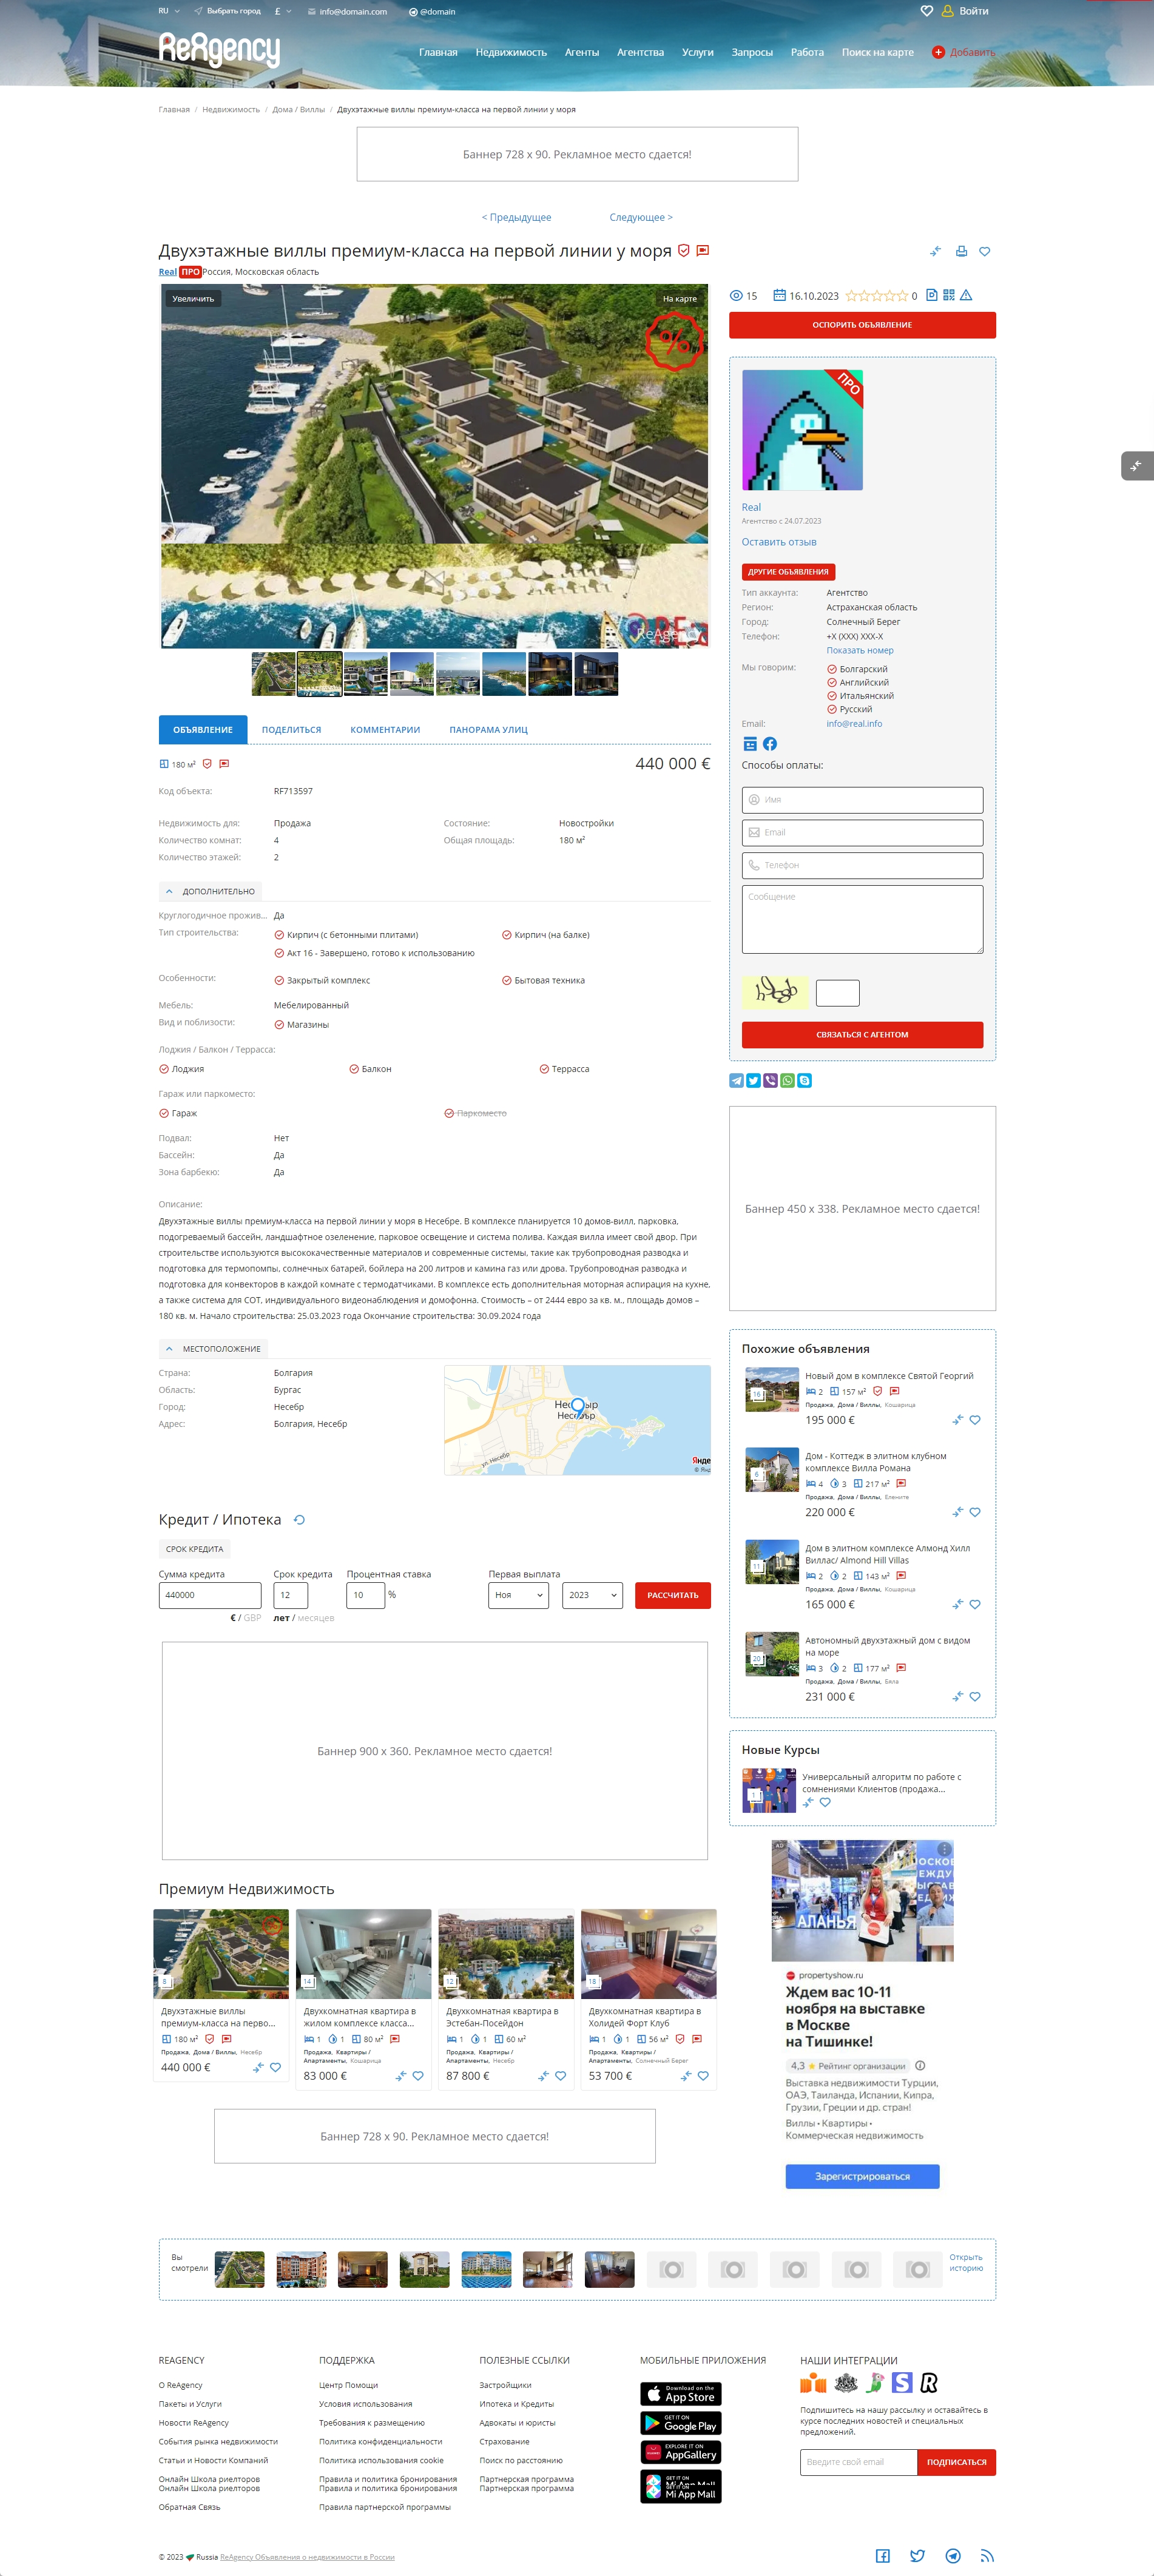Rate the listing with the fifth star
The width and height of the screenshot is (1154, 2576).
902,296
